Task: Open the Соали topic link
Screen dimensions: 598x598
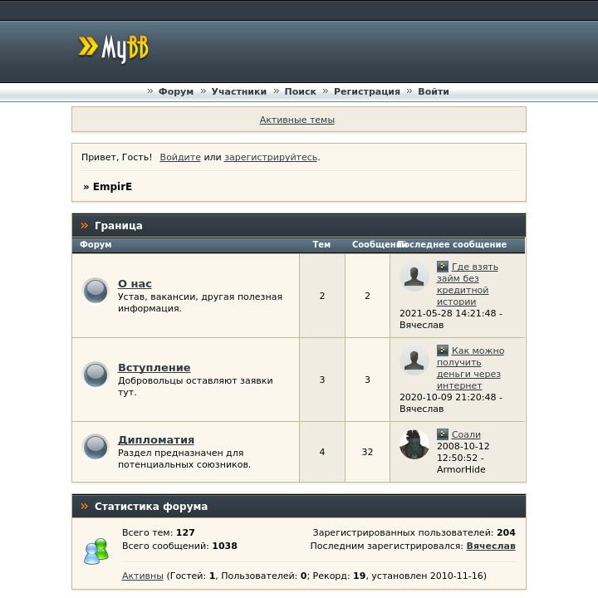Action: pos(466,434)
